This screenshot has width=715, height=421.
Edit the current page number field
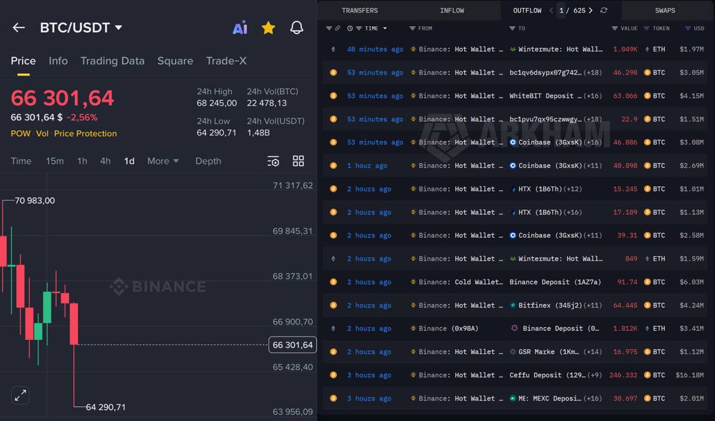point(561,11)
